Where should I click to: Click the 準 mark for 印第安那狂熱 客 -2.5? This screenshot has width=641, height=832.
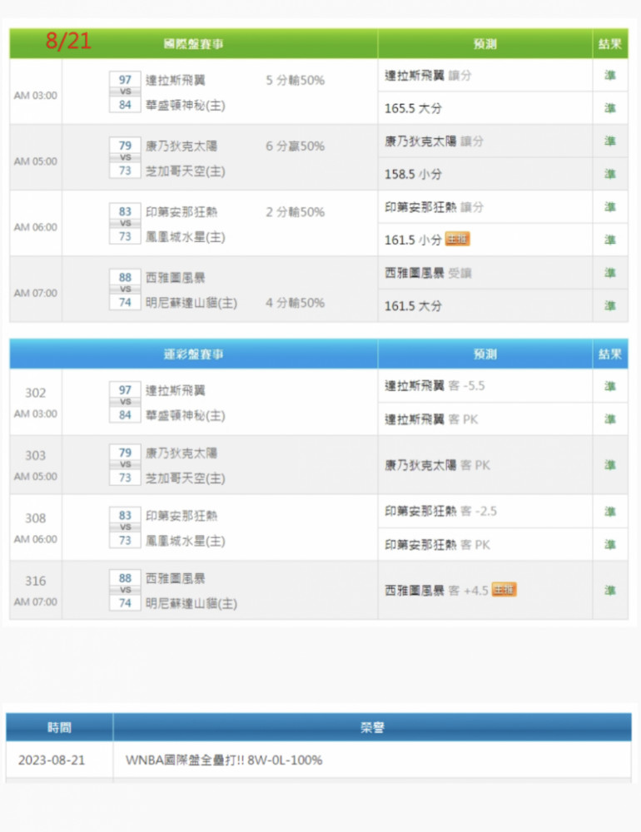tap(609, 511)
